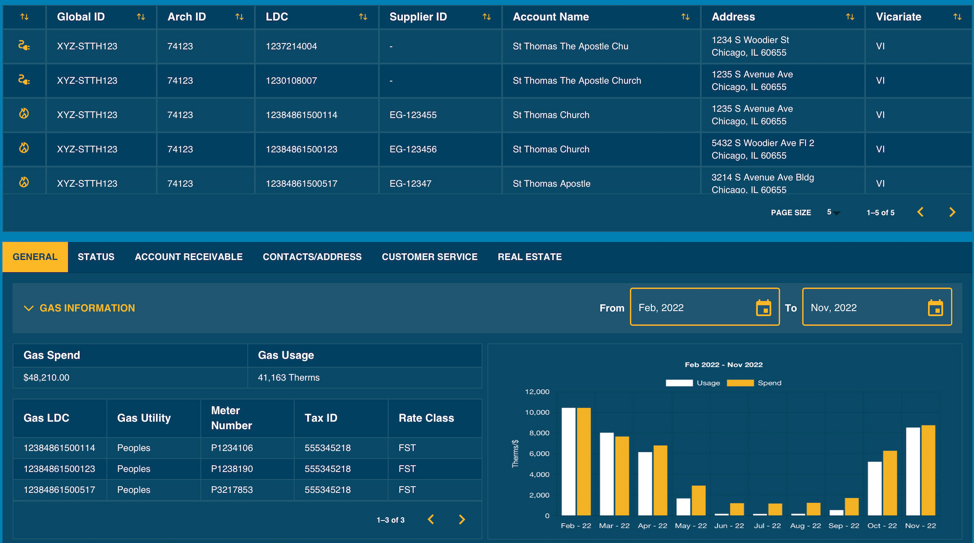
Task: Click address 5432 S Woodier Ave Fl 2
Action: point(763,143)
